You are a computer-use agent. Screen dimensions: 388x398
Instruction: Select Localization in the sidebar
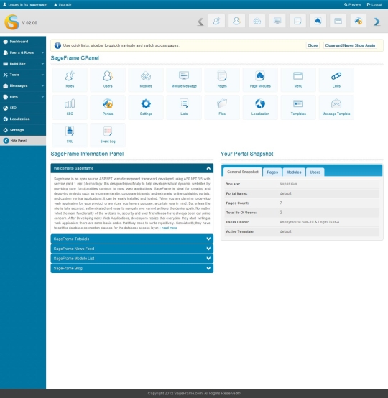click(23, 119)
